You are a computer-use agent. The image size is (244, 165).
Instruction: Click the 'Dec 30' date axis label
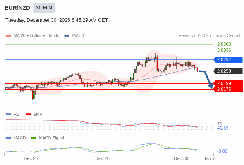(x=181, y=158)
